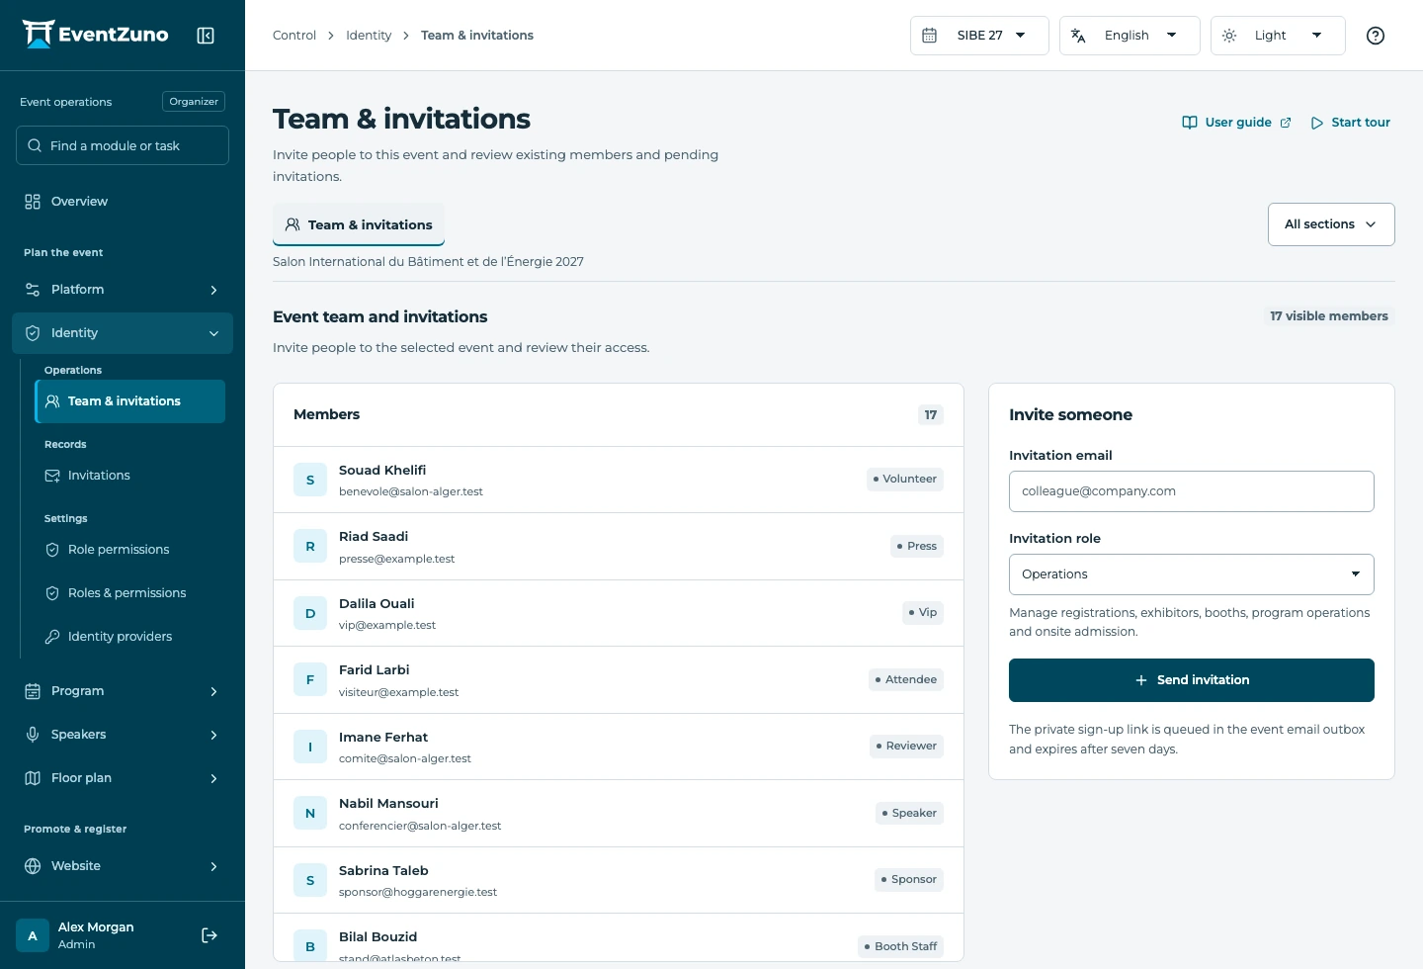The image size is (1423, 969).
Task: Click Sabrina Taleb's S avatar
Action: [310, 880]
